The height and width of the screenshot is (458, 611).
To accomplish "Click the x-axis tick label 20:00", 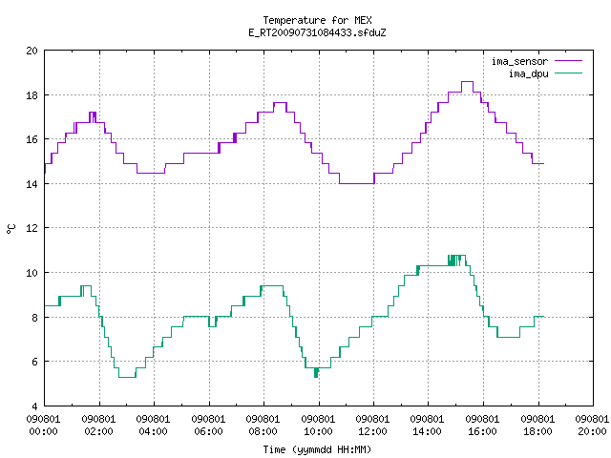I will [592, 431].
